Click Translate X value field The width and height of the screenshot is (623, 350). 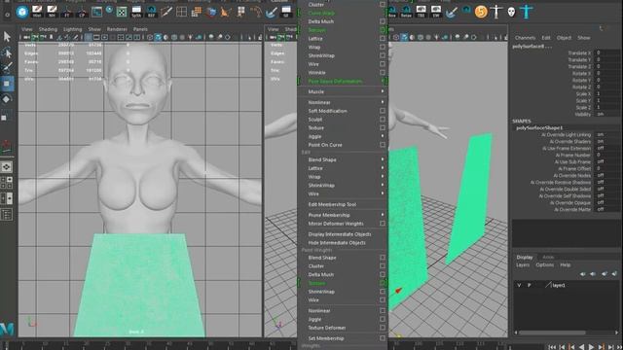point(607,52)
